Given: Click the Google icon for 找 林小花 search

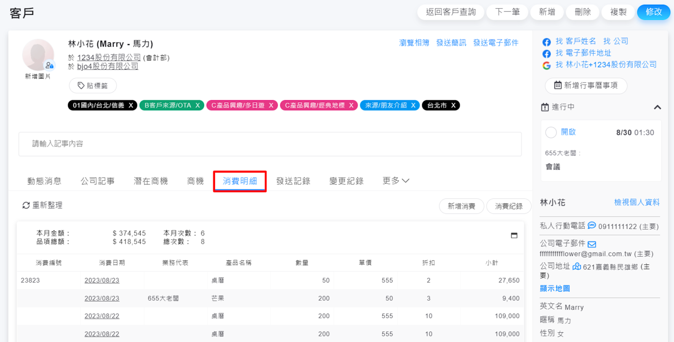Looking at the screenshot, I should point(546,65).
